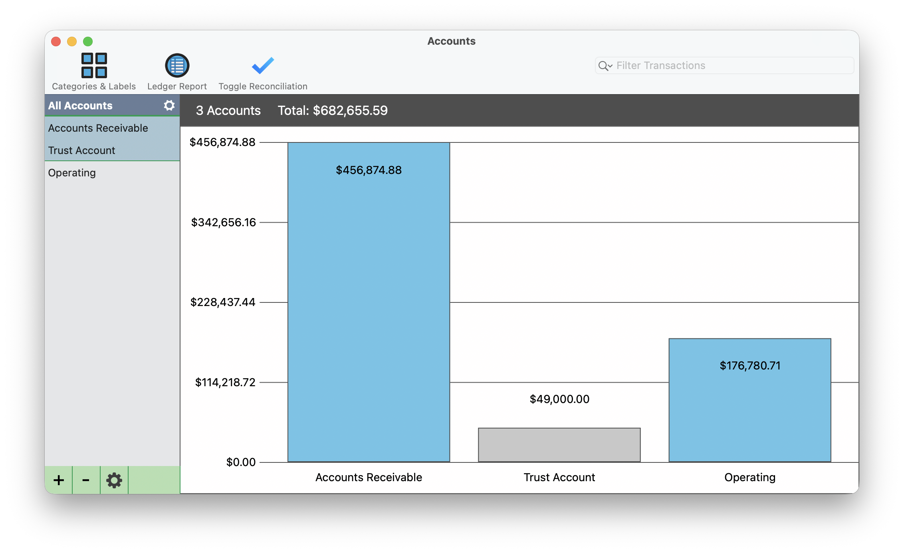The width and height of the screenshot is (904, 553).
Task: Click the $49,000.00 value label
Action: (559, 399)
